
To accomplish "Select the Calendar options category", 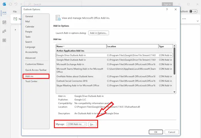I will click(30, 27).
